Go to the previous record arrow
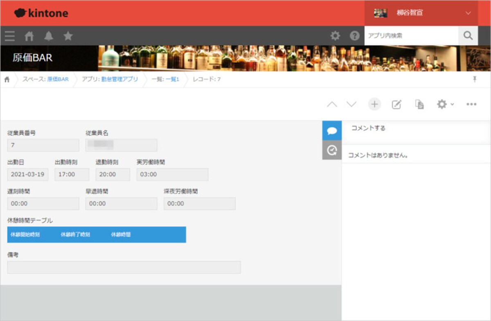Viewport: 491px width, 321px height. click(332, 104)
